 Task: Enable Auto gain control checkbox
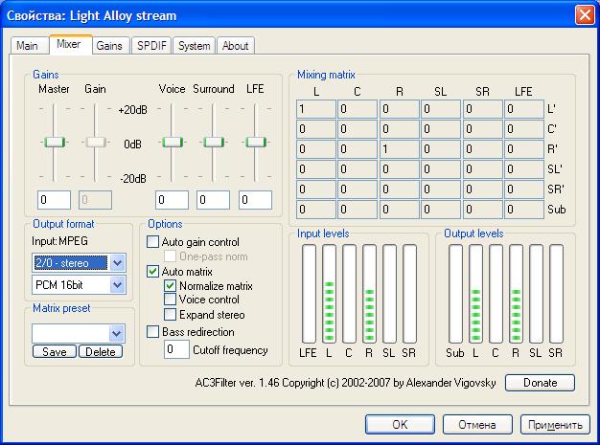[153, 242]
